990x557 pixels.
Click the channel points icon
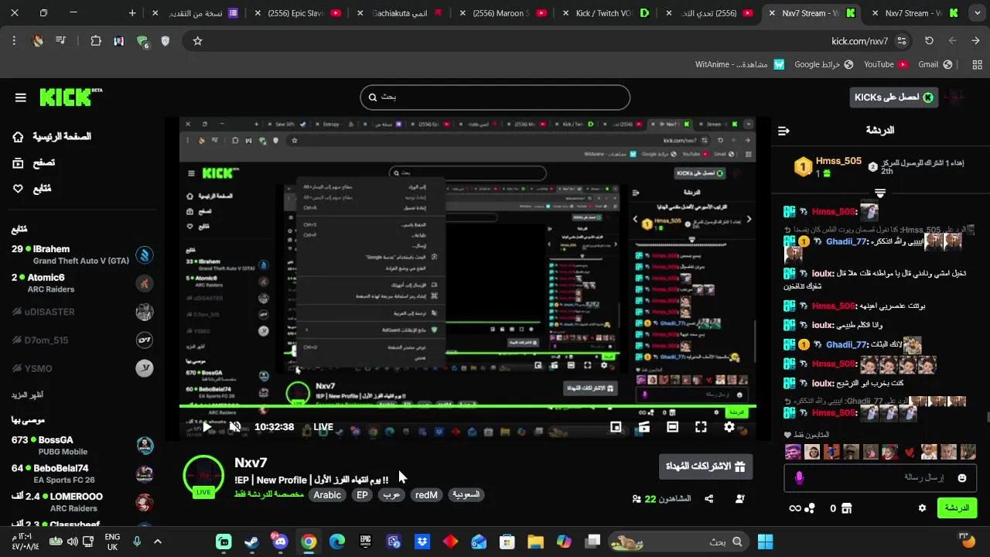[x=810, y=508]
